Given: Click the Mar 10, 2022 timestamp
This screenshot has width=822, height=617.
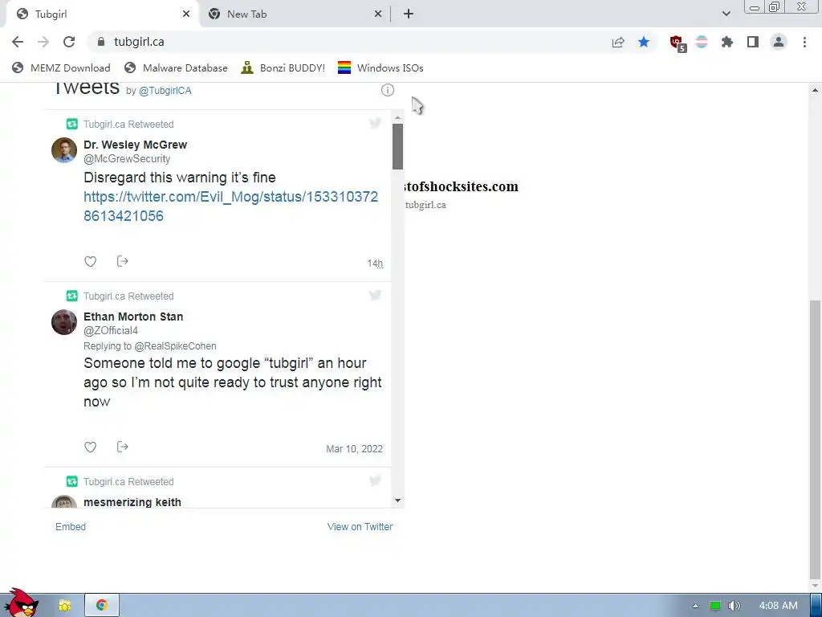Looking at the screenshot, I should click(354, 449).
